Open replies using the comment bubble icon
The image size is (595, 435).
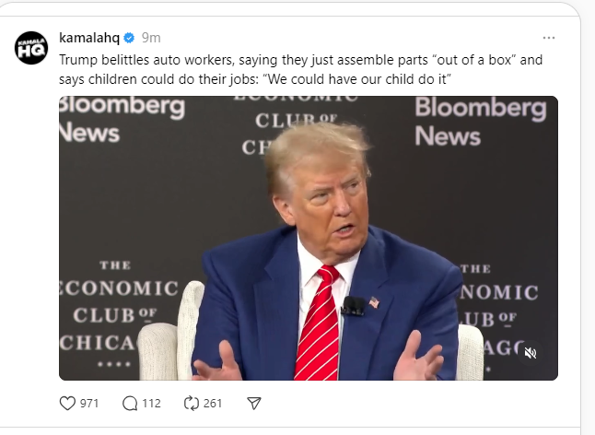pos(129,404)
